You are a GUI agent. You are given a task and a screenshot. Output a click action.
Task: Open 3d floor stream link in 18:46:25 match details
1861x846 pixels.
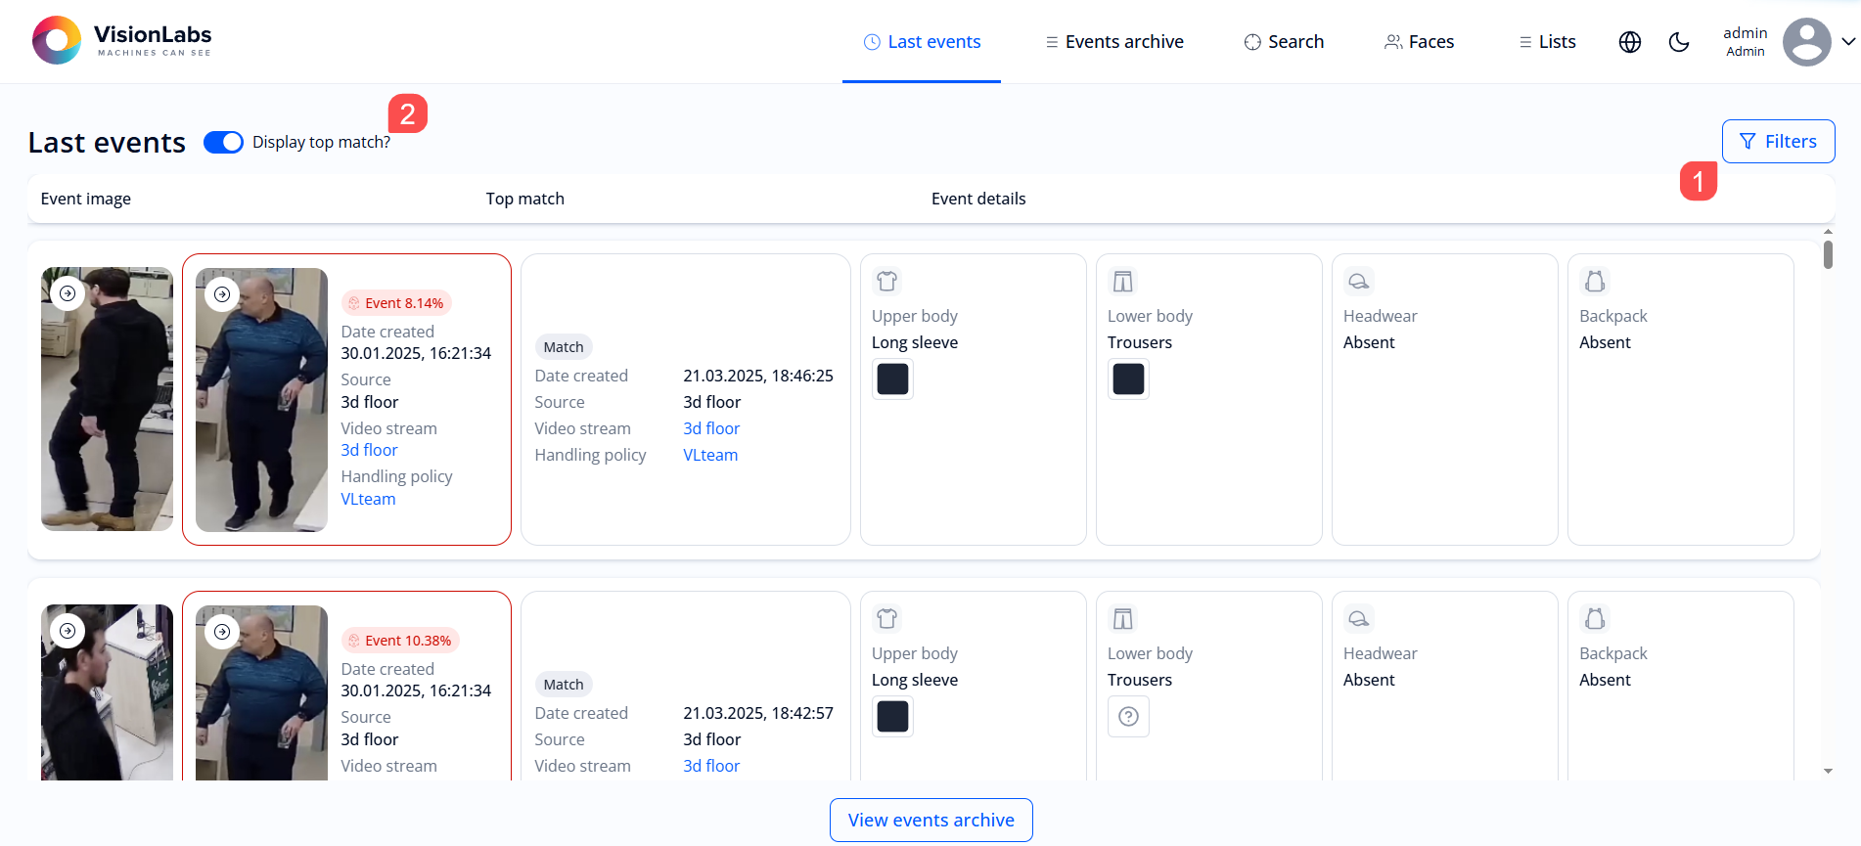pos(711,428)
